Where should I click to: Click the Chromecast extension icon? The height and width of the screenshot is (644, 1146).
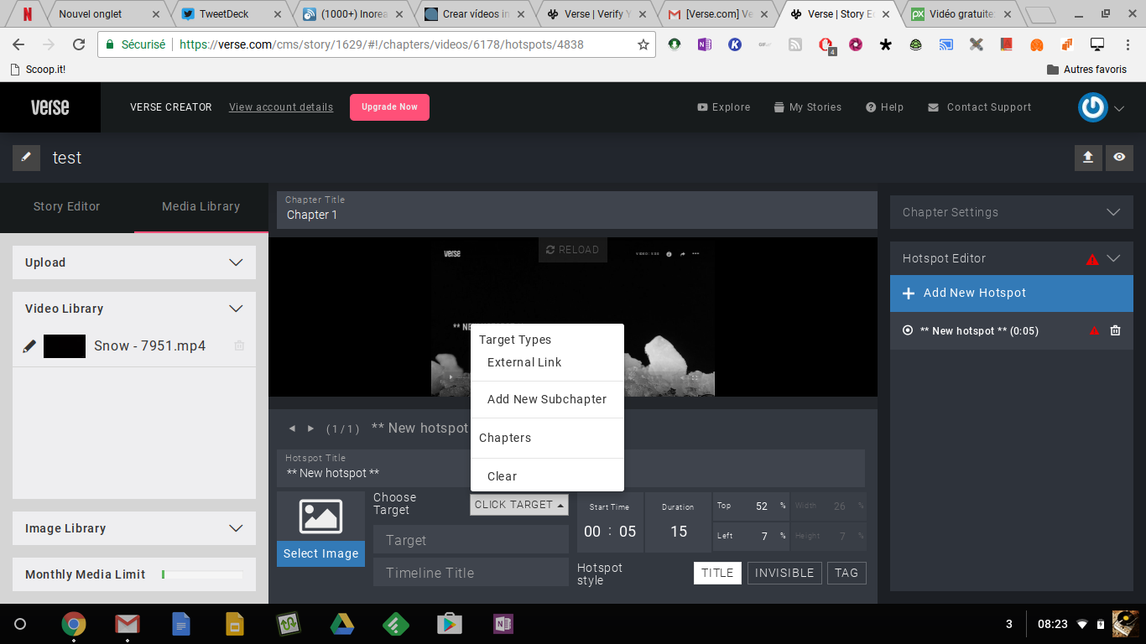(945, 44)
